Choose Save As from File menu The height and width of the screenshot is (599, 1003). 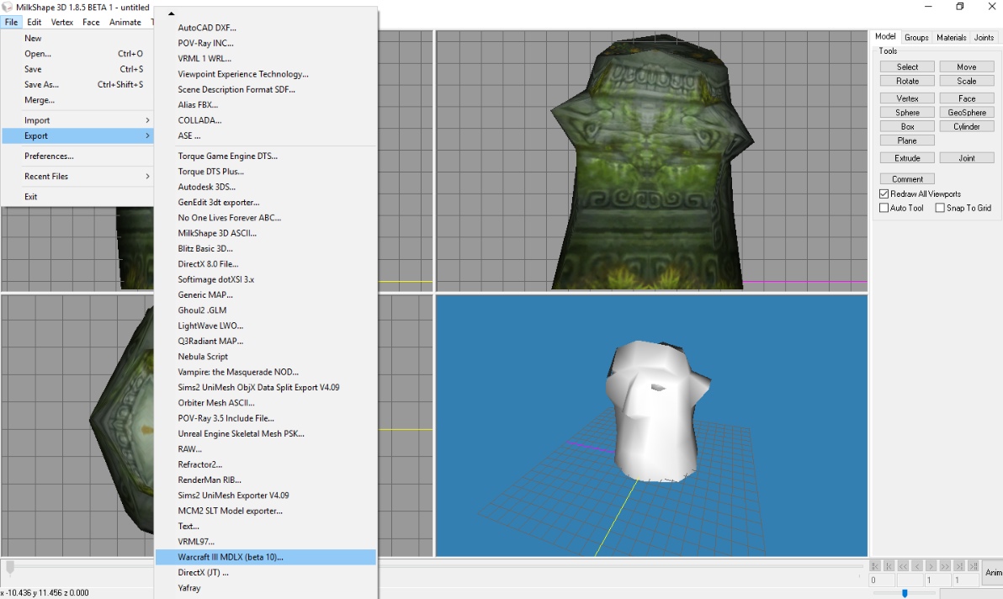click(77, 84)
